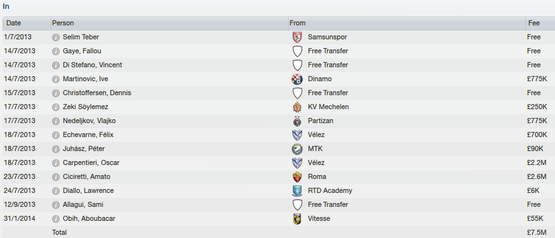Sort by the Person column header
The image size is (555, 238).
170,23
